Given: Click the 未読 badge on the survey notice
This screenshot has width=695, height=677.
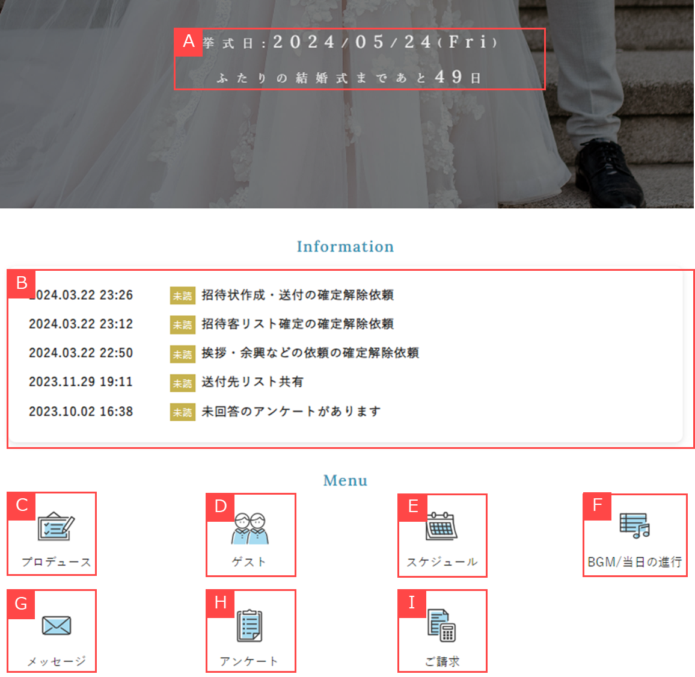Looking at the screenshot, I should [183, 412].
